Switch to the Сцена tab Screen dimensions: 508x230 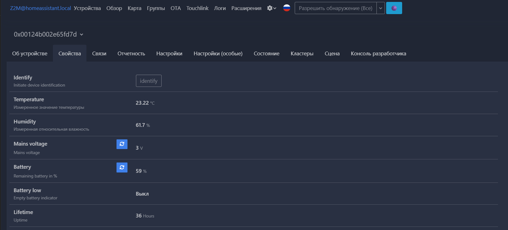[x=332, y=53]
